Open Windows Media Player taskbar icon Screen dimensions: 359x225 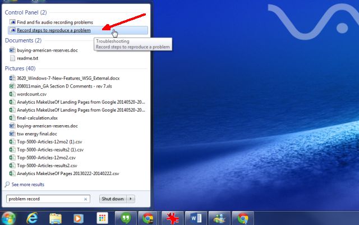(79, 219)
